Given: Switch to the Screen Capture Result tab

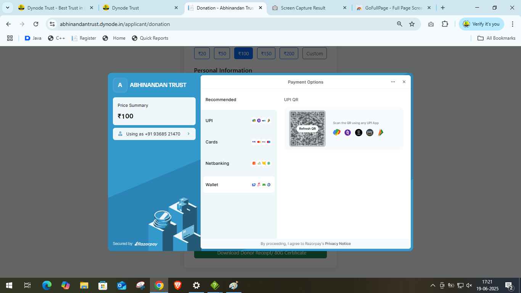Looking at the screenshot, I should point(303,8).
